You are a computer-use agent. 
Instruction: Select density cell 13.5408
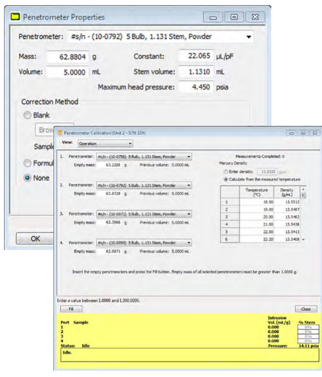[287, 239]
